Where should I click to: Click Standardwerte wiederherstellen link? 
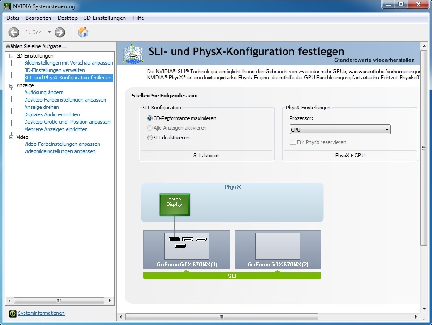coord(375,60)
